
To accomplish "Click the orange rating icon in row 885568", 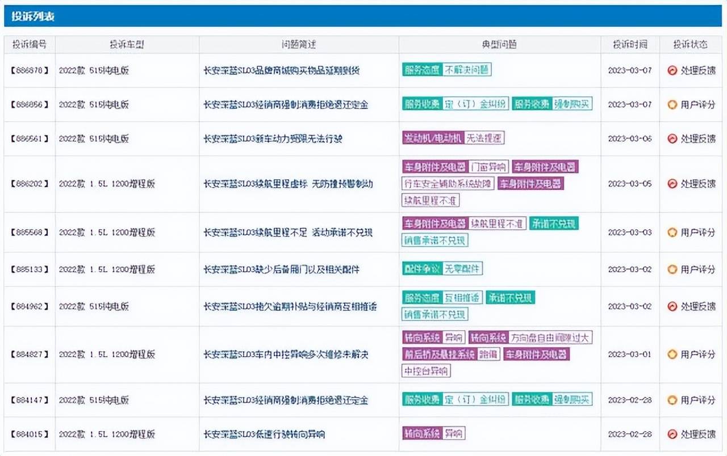I will 672,233.
